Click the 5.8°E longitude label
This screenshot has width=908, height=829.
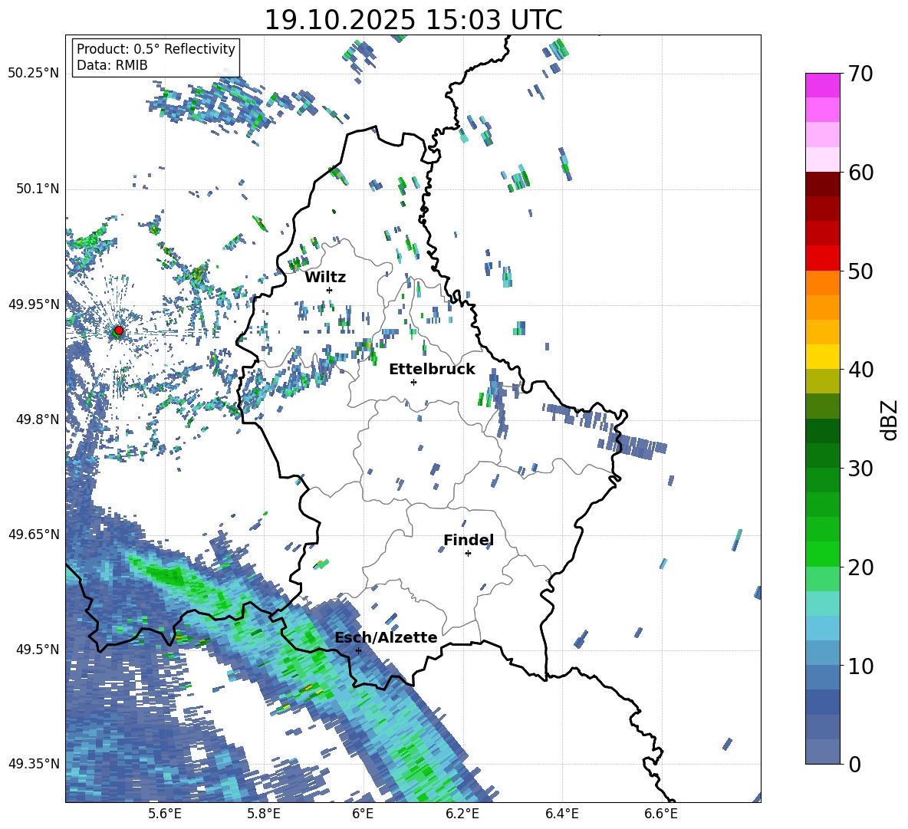coord(264,814)
